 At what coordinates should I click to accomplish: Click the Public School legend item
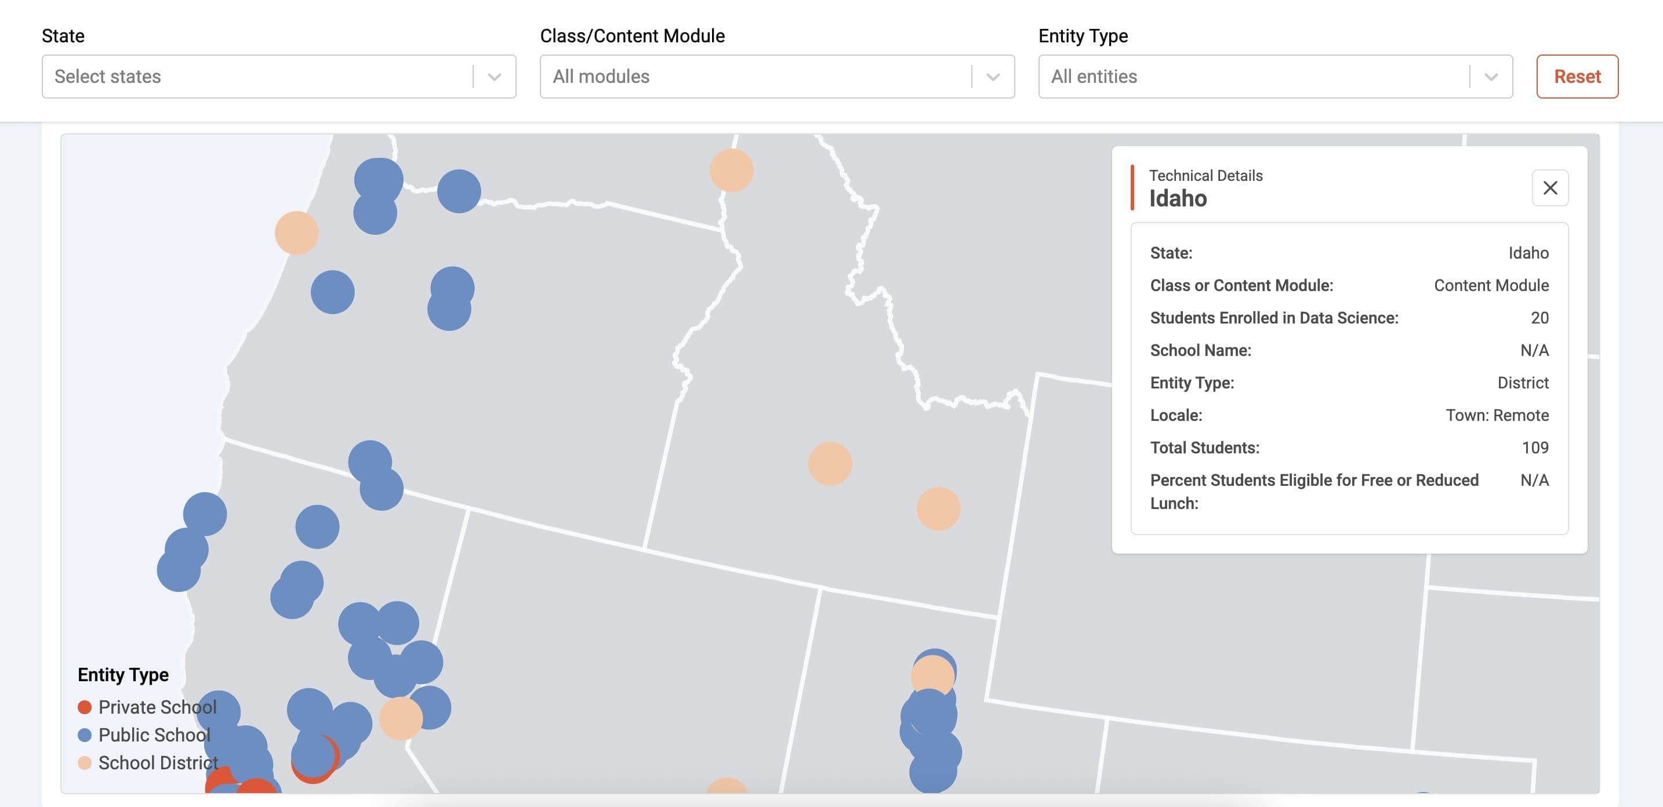(154, 735)
